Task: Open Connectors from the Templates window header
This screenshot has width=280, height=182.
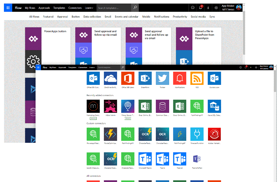Action: [x=75, y=8]
